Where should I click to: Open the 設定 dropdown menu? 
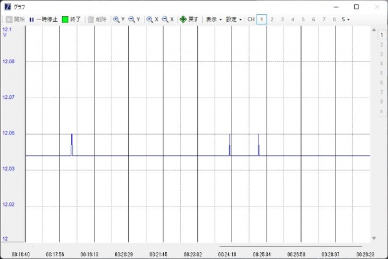tap(233, 19)
